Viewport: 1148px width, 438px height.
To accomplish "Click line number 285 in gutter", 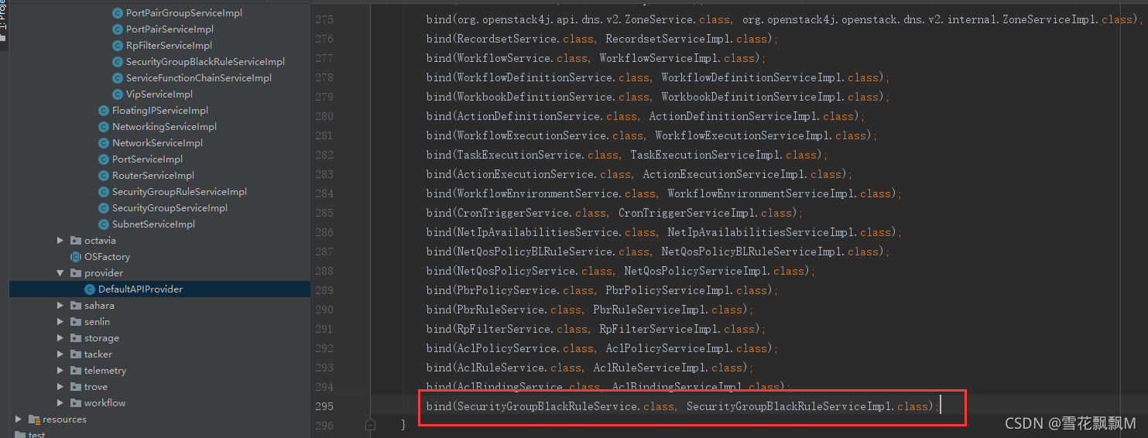I will pos(324,213).
